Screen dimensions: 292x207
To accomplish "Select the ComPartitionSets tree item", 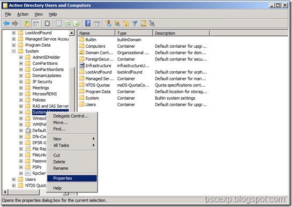I will tap(48, 70).
